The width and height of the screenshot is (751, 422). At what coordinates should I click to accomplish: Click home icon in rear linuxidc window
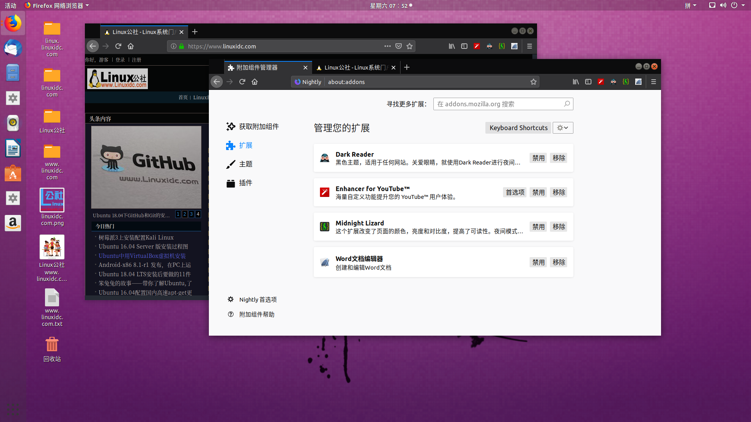[x=131, y=46]
